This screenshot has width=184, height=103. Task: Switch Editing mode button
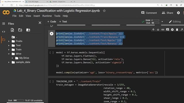(x=175, y=22)
